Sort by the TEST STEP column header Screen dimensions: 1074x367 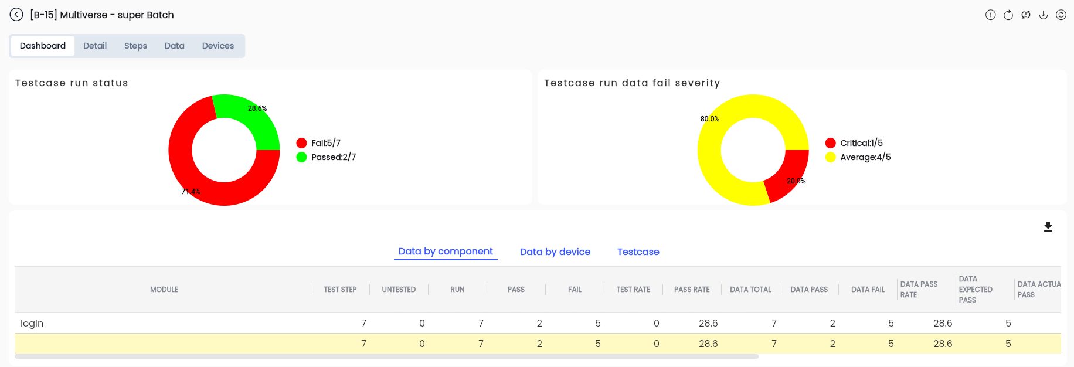[x=341, y=290]
